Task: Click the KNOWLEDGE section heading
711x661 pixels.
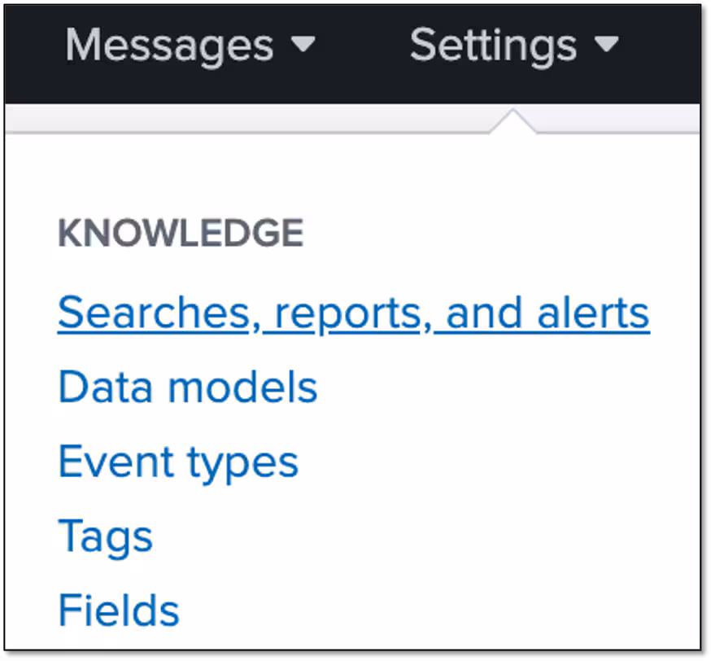Action: tap(181, 234)
